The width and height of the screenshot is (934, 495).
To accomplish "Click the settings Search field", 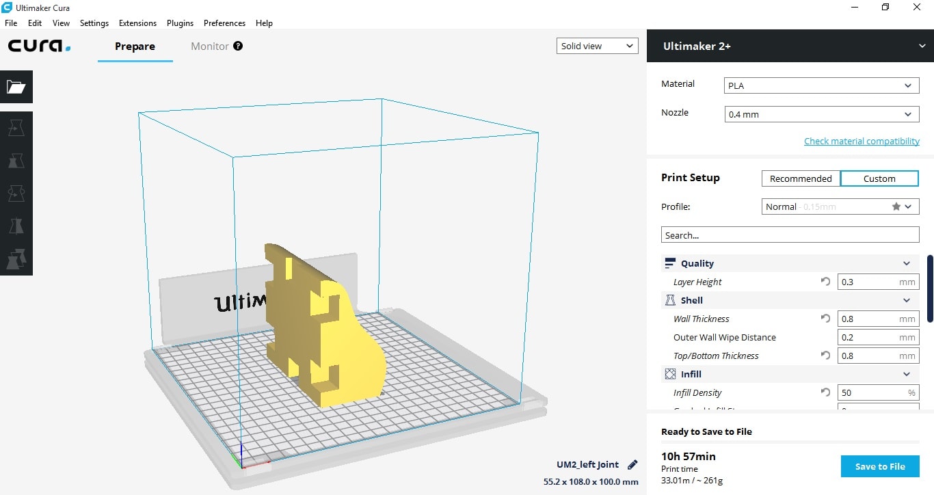I will pyautogui.click(x=790, y=235).
